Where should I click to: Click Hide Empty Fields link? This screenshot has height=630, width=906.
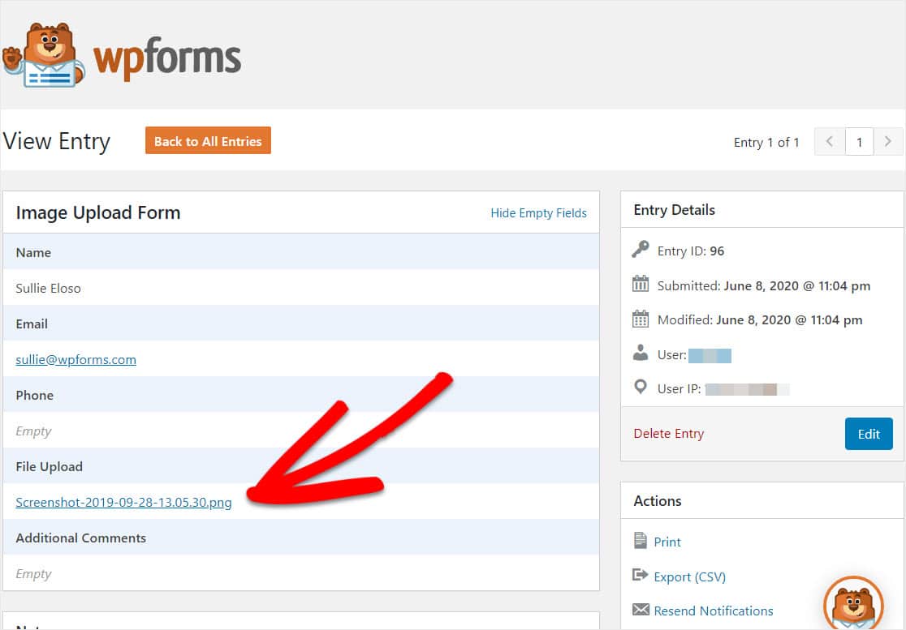(538, 213)
